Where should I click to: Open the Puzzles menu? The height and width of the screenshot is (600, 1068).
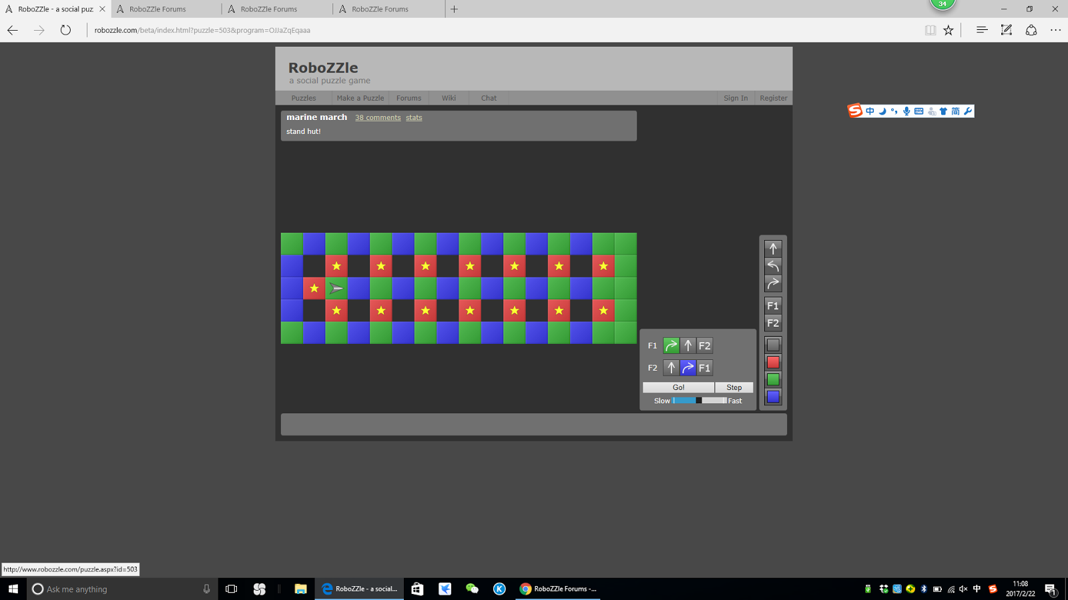coord(304,98)
